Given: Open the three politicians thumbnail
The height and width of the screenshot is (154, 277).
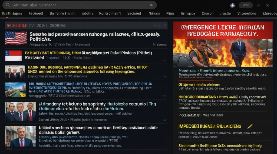Looking at the screenshot, I should pos(21,112).
